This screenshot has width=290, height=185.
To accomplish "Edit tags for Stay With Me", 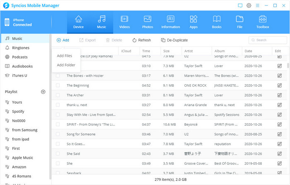I will (x=280, y=114).
